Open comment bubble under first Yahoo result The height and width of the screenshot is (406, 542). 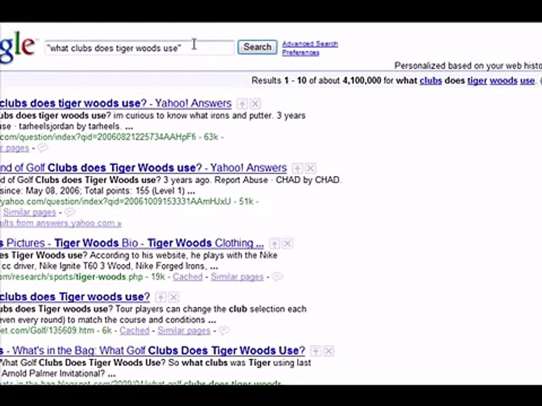click(42, 148)
